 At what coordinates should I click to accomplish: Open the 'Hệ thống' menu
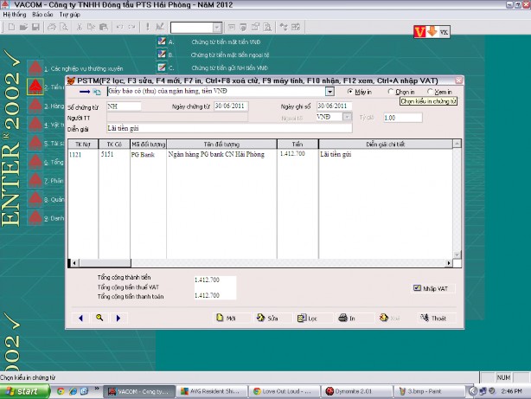pyautogui.click(x=14, y=15)
